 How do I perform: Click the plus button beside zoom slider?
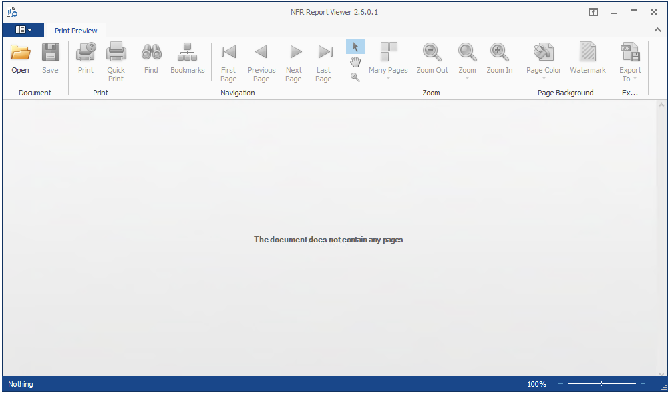643,384
